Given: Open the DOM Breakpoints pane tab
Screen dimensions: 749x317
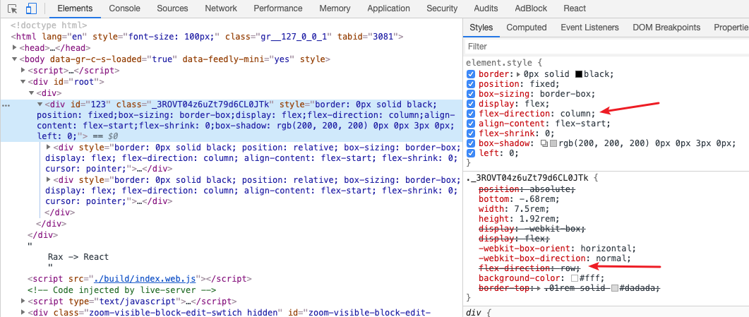Looking at the screenshot, I should click(666, 28).
